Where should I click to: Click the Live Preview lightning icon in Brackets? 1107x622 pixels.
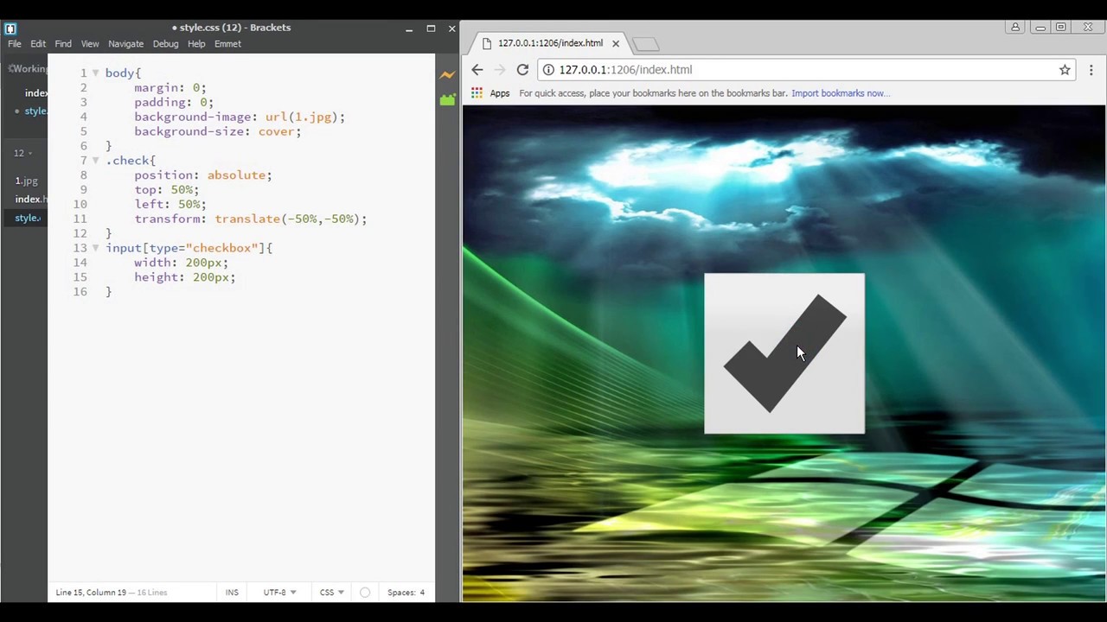(x=447, y=75)
